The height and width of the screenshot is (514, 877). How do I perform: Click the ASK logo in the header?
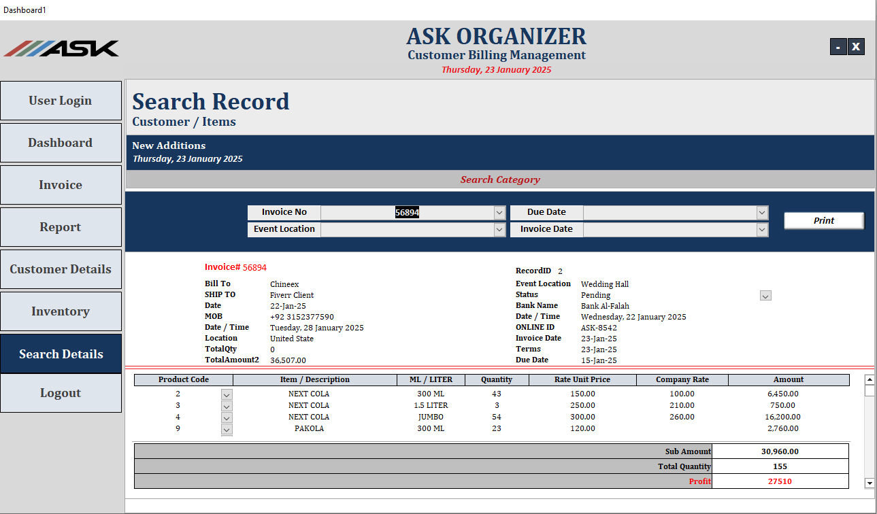[61, 48]
